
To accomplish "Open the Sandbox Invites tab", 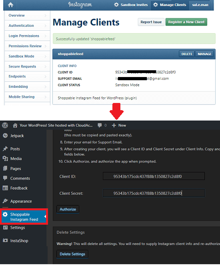I will pos(131,5).
